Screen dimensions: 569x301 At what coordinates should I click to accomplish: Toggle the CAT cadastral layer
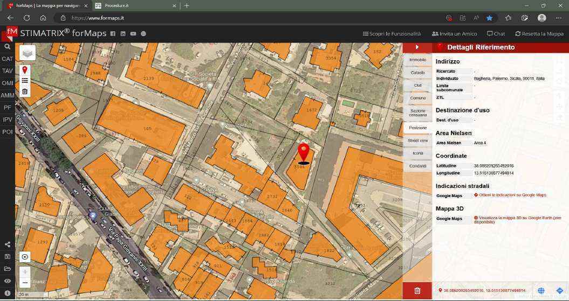(x=7, y=59)
